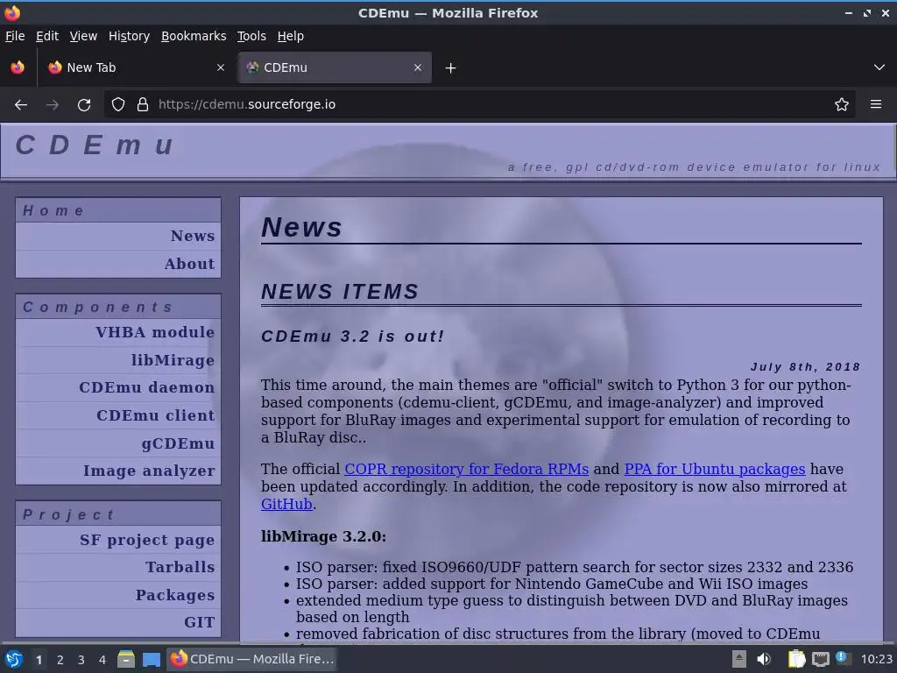Click the 'CDEmu 3.2 is out!' heading

coord(352,336)
